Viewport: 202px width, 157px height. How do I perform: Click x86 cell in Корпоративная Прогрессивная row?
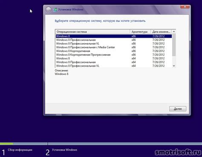[x=133, y=55]
